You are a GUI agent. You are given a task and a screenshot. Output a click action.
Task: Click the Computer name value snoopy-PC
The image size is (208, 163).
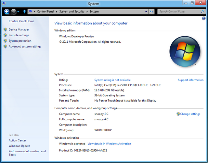pyautogui.click(x=101, y=114)
